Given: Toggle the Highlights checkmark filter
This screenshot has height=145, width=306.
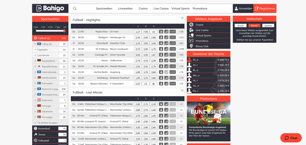Looking at the screenshot, I should (x=35, y=50).
